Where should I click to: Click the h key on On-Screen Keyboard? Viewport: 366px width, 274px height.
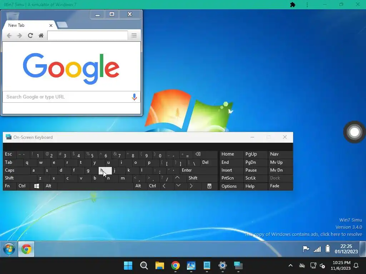point(105,170)
